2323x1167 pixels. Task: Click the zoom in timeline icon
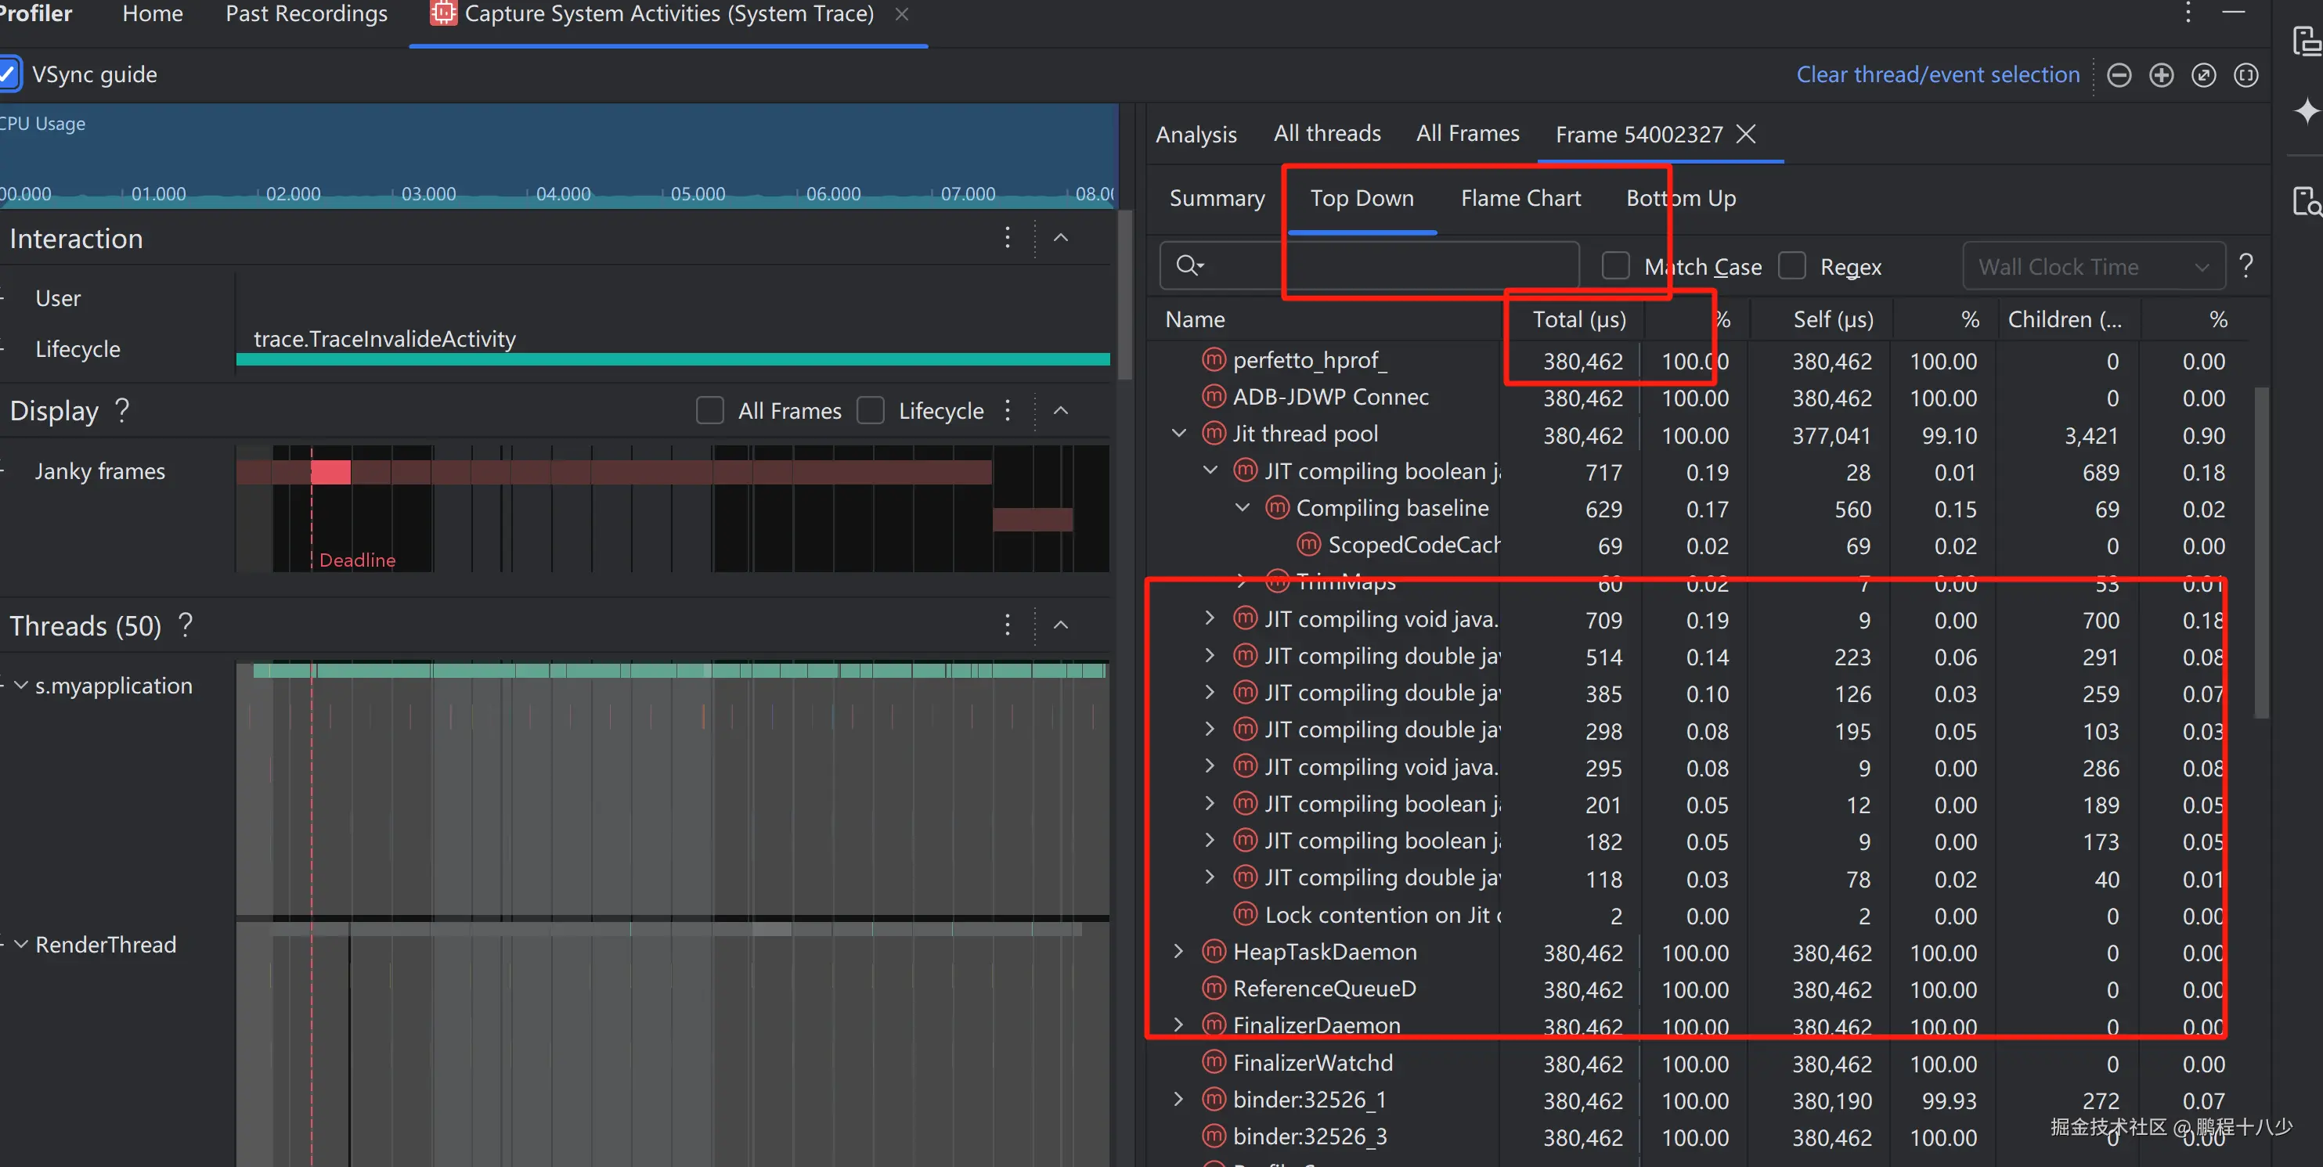[x=2161, y=75]
